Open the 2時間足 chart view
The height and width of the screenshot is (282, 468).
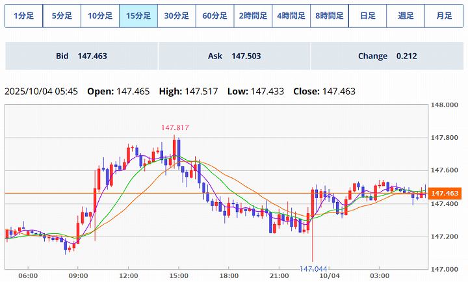pos(253,16)
